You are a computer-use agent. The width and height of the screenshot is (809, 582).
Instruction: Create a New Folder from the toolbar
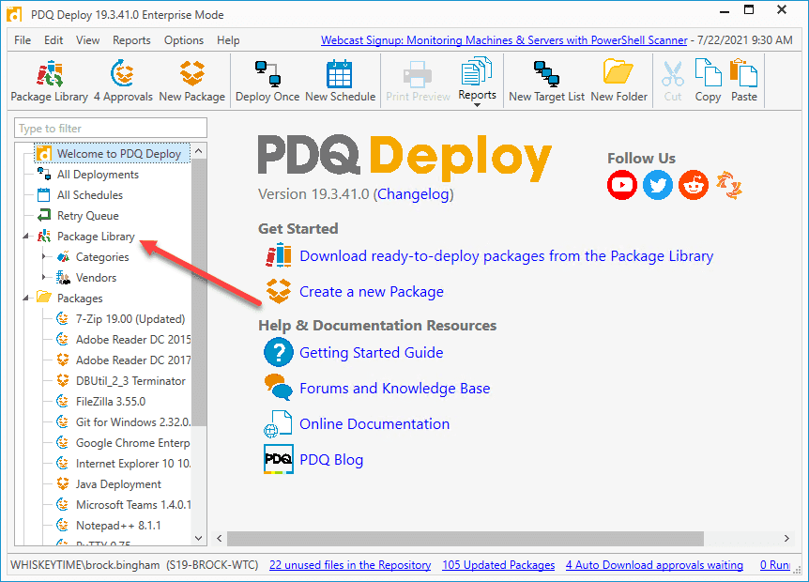618,81
